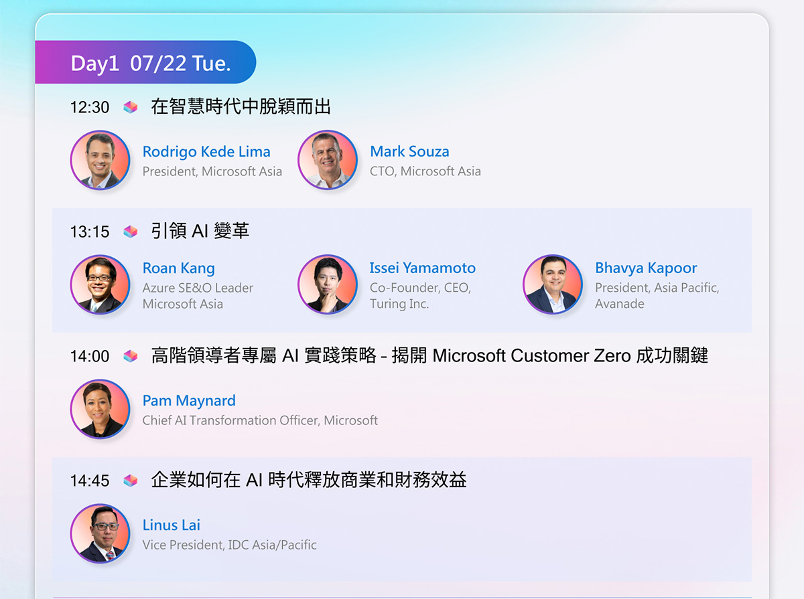Screen dimensions: 804x599
Task: Open the Roan Kang speaker name link
Action: [179, 268]
